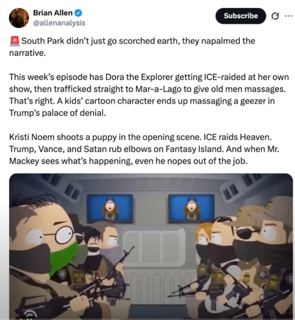The height and width of the screenshot is (320, 295).
Task: Open the @allenanalysis handle link
Action: pyautogui.click(x=59, y=23)
